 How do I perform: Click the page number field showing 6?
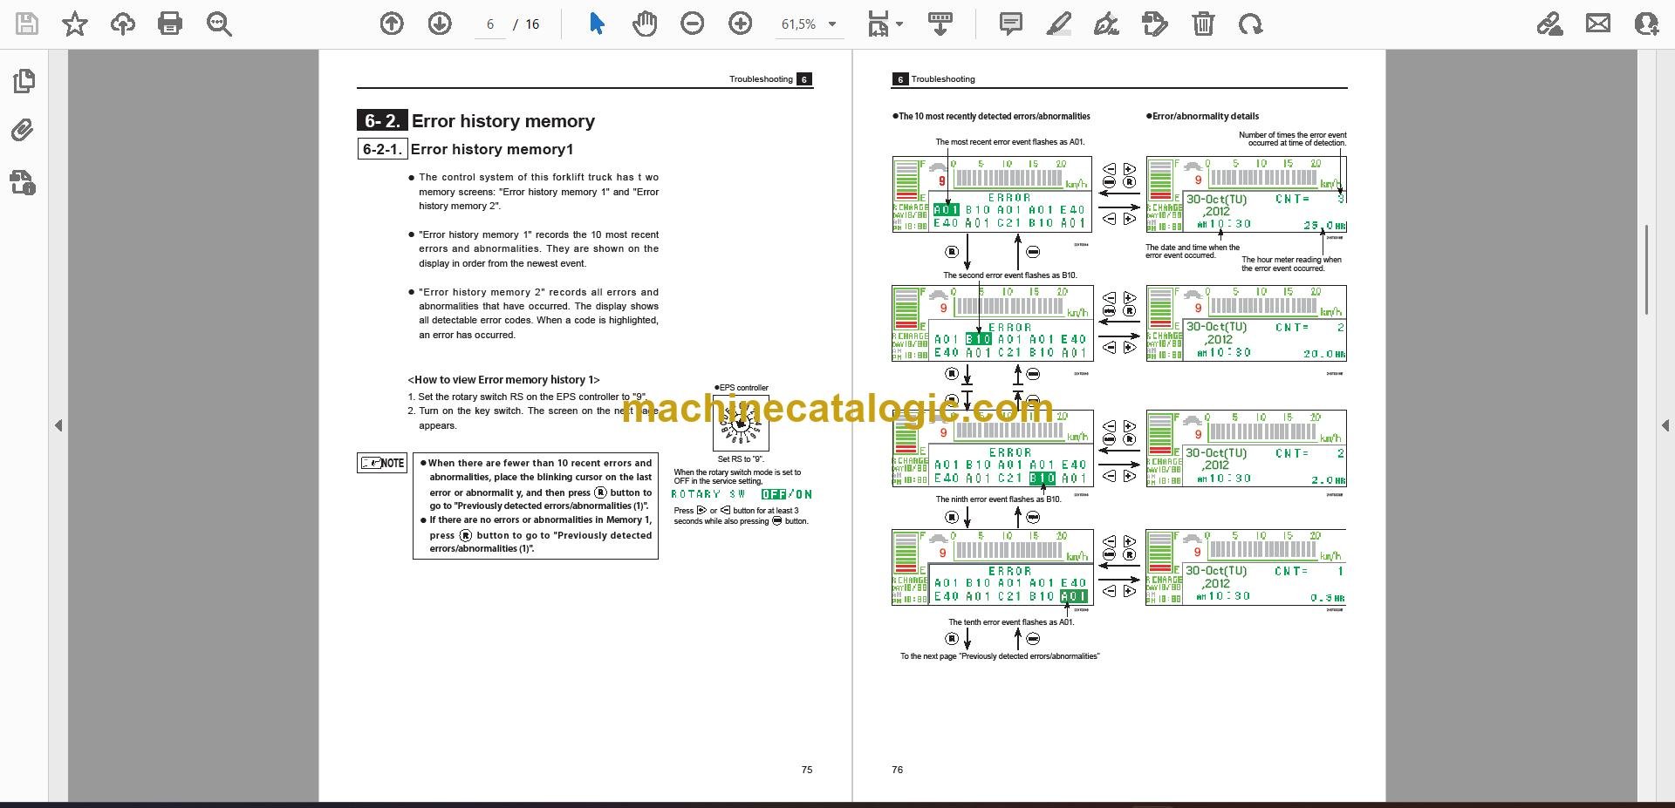click(490, 24)
